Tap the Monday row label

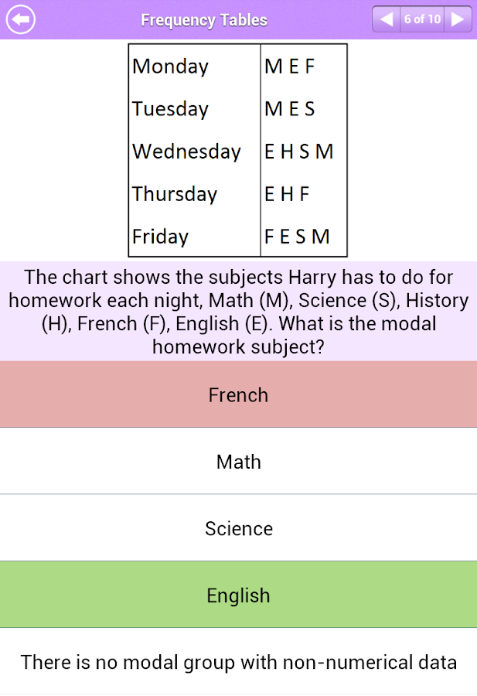(x=171, y=67)
